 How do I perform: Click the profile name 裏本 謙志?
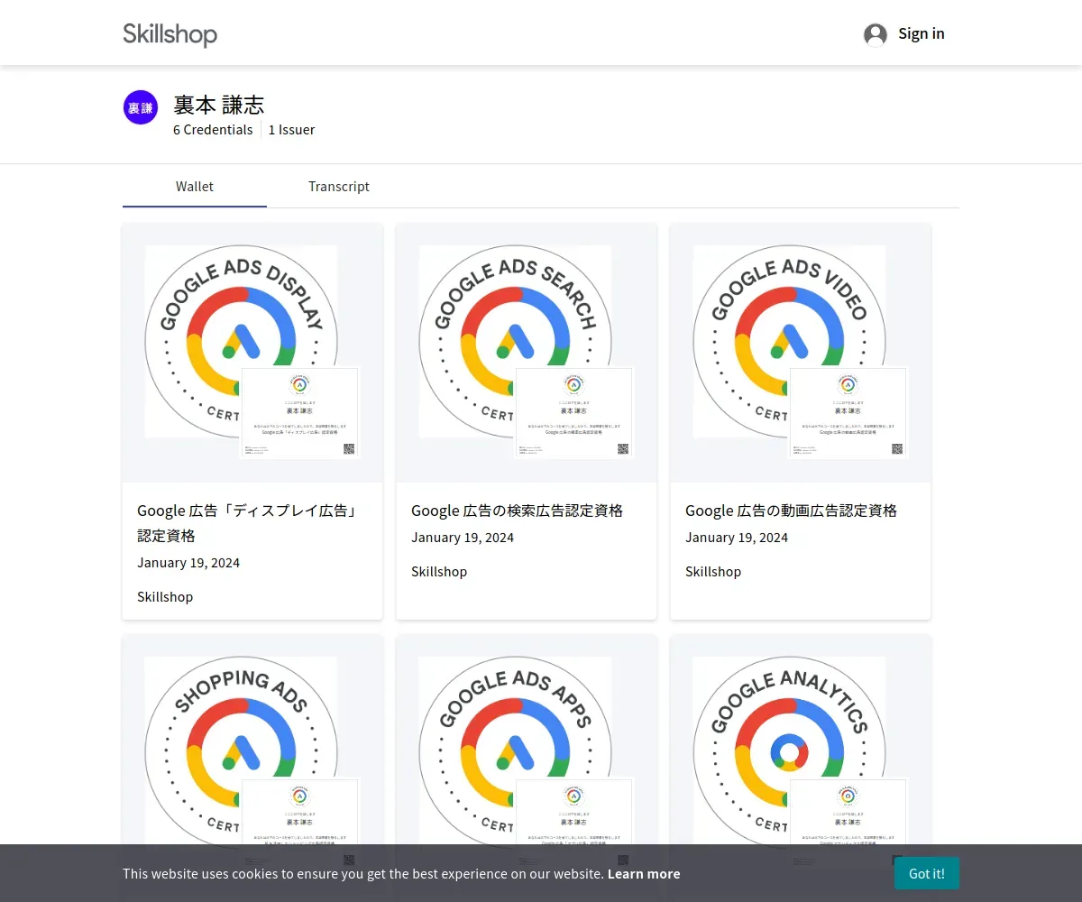click(x=219, y=105)
